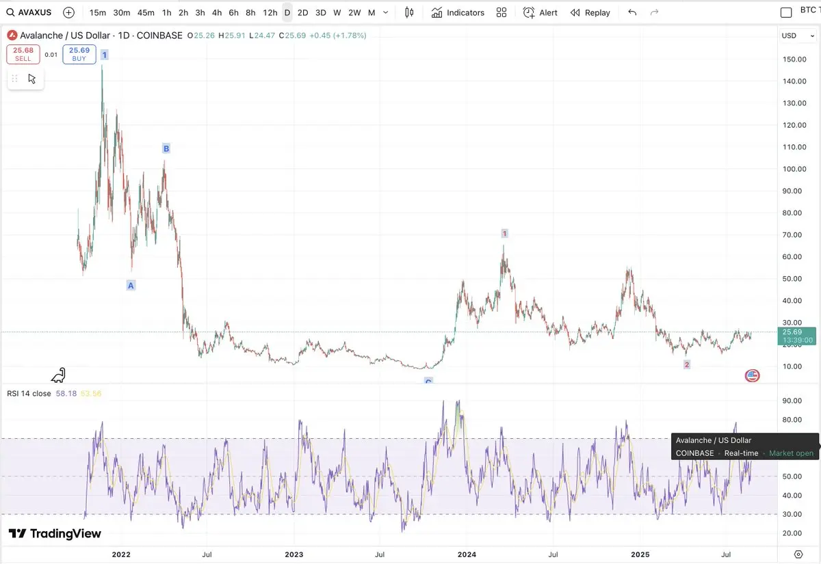
Task: Select the 1h timeframe
Action: coord(167,12)
